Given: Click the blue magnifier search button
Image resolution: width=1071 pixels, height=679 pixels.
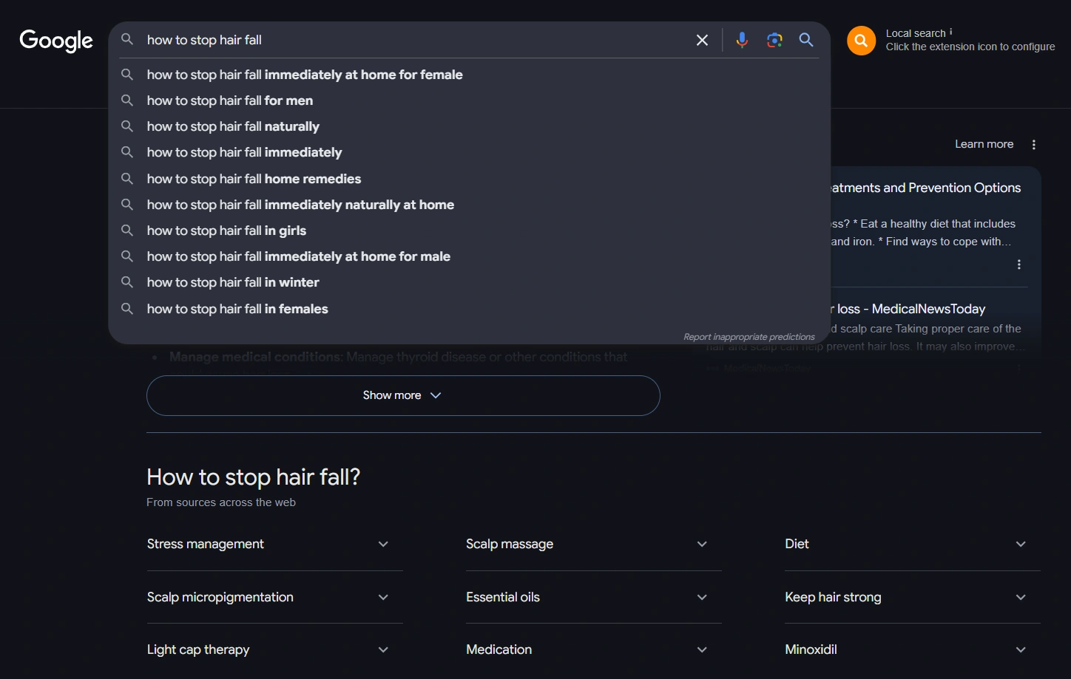Looking at the screenshot, I should click(x=806, y=40).
